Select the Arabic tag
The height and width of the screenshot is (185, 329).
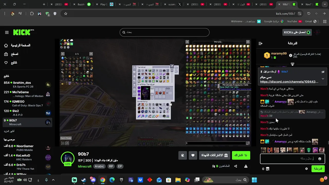click(99, 166)
